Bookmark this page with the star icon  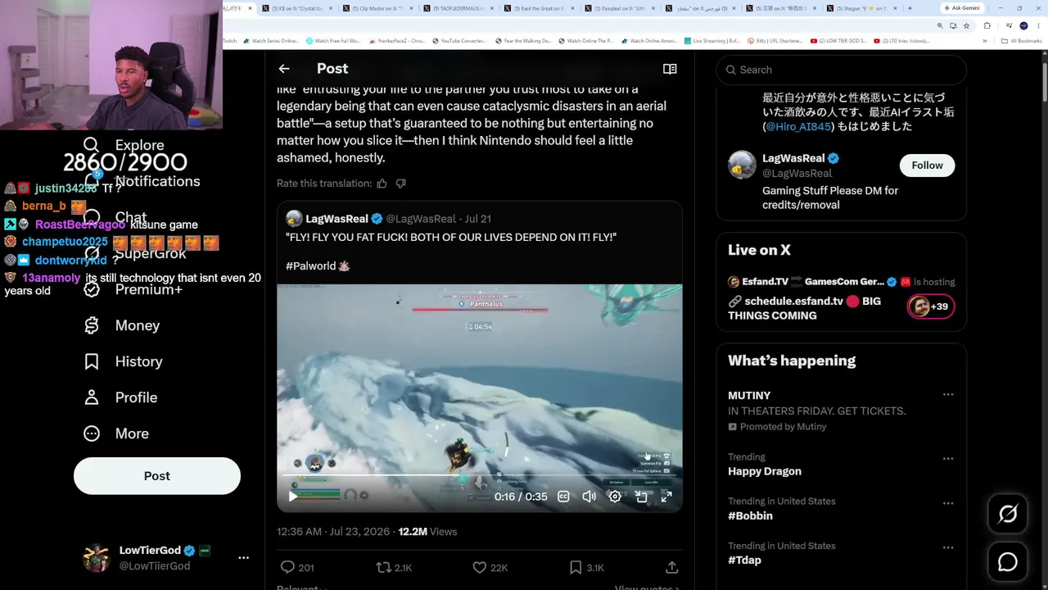tap(966, 26)
